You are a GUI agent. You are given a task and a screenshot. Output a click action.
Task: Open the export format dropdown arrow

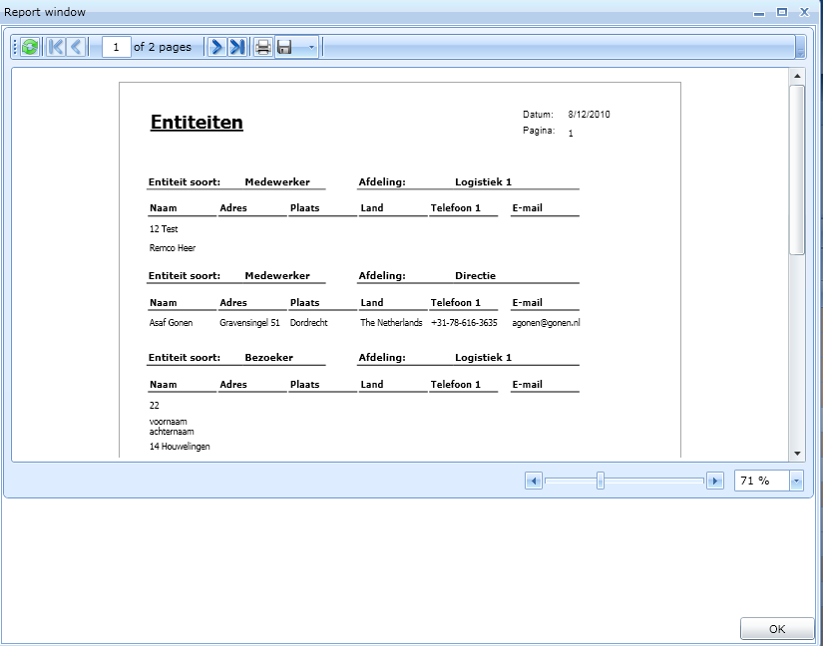(x=310, y=47)
